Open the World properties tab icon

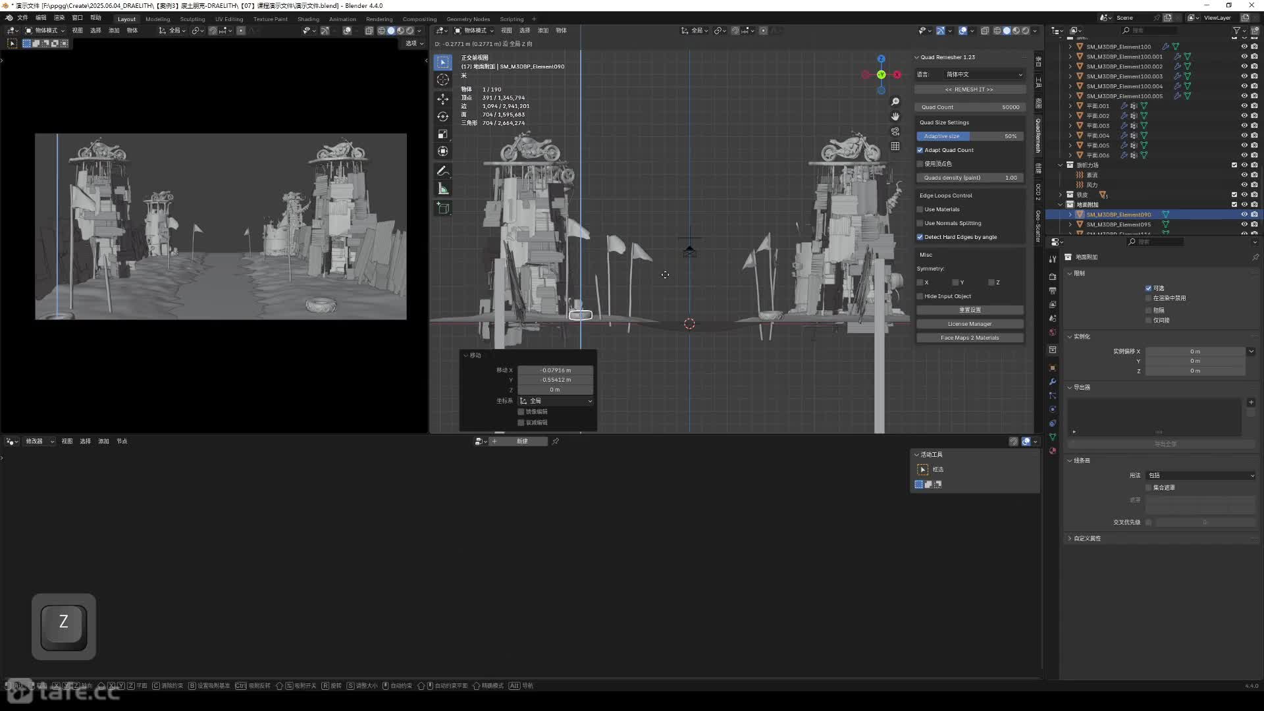(1053, 332)
